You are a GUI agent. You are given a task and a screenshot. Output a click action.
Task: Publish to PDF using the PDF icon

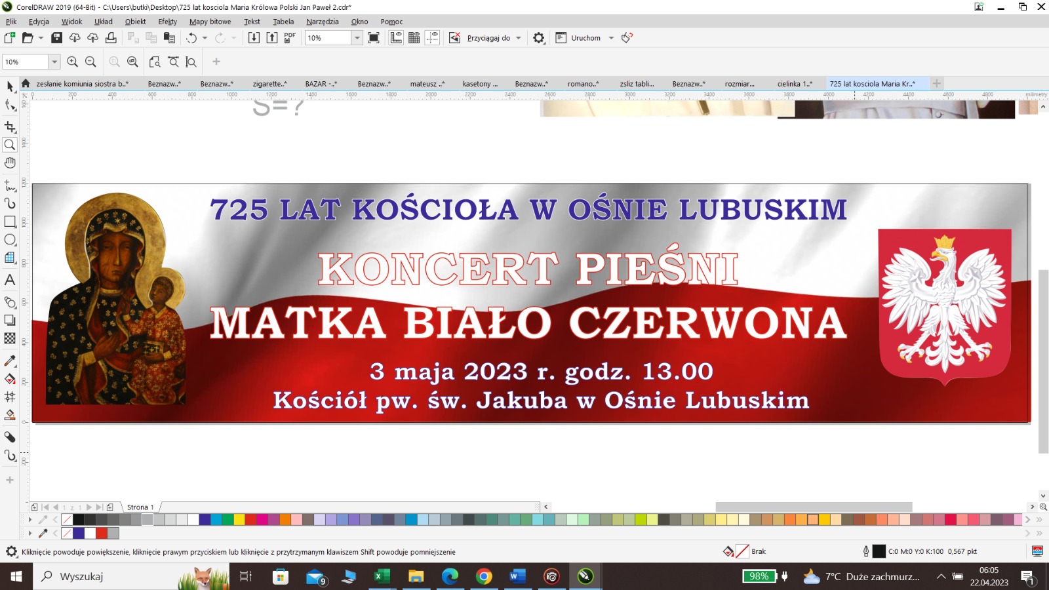pos(290,38)
